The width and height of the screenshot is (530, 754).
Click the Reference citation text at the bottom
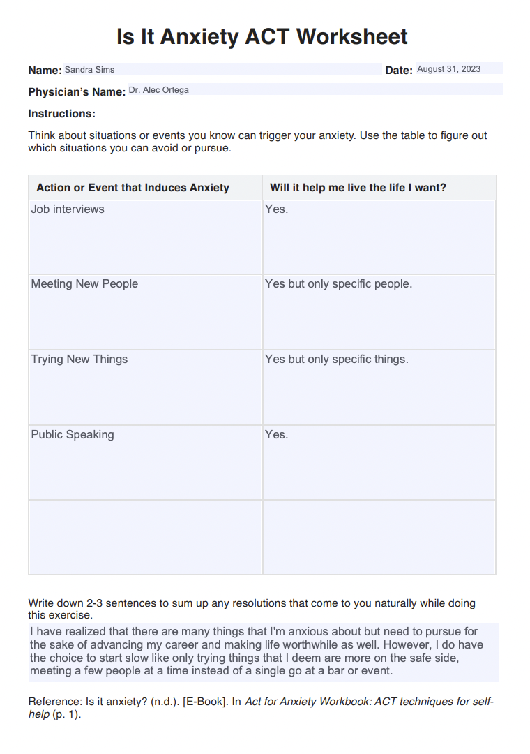pyautogui.click(x=261, y=708)
